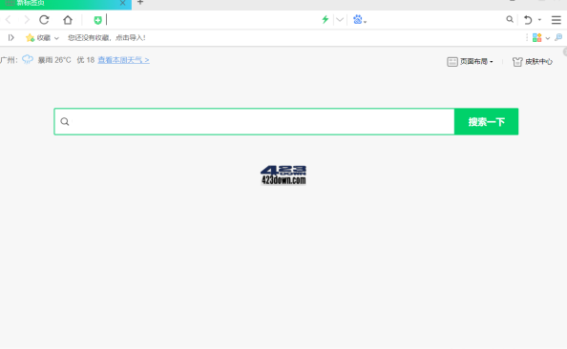The width and height of the screenshot is (567, 349).
Task: Click the main page search input field
Action: coord(254,121)
